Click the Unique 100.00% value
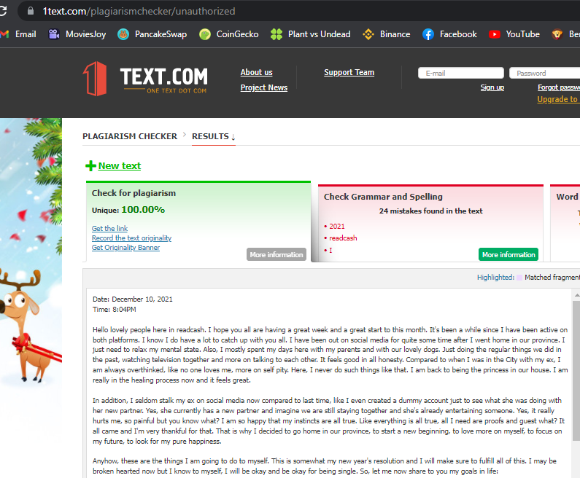580x478 pixels. 143,210
